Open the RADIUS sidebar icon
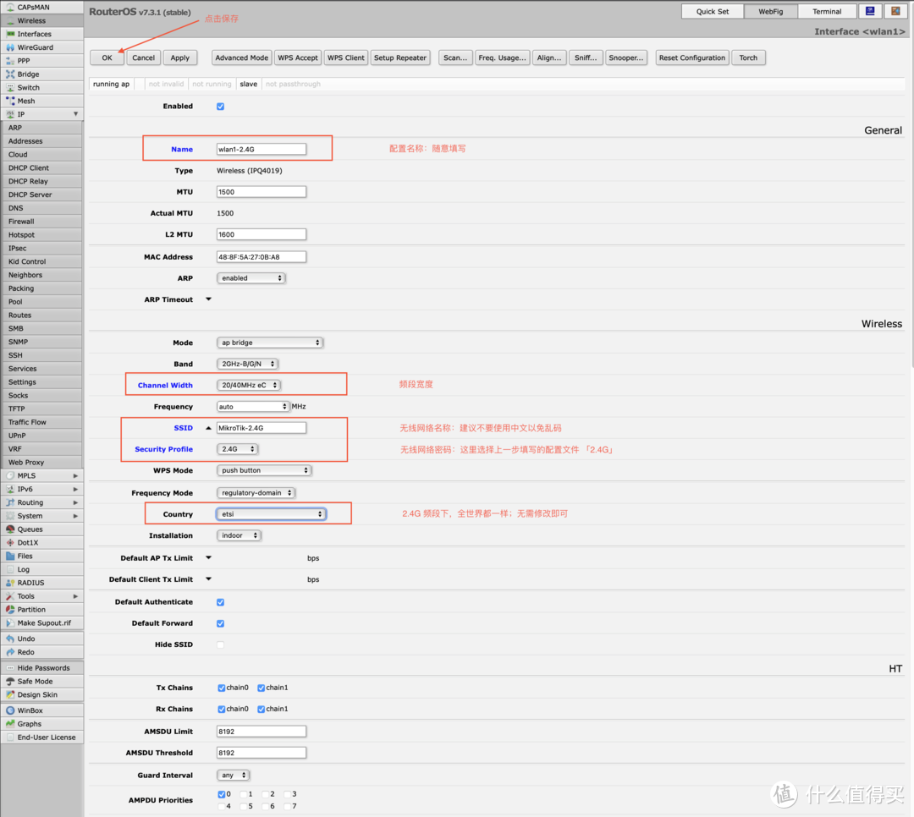 point(10,583)
